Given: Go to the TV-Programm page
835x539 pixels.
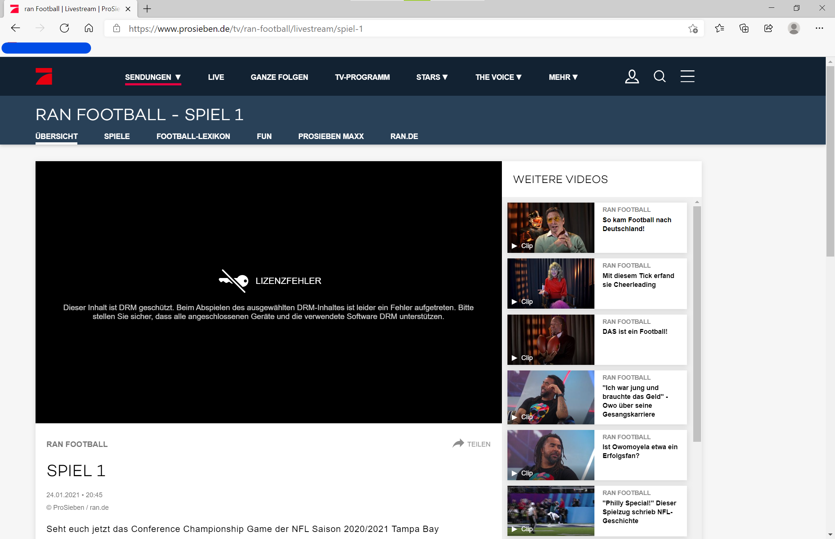Looking at the screenshot, I should point(362,77).
